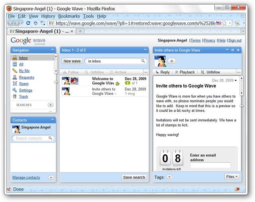
Task: Open Spam folder icon
Action: (x=15, y=84)
